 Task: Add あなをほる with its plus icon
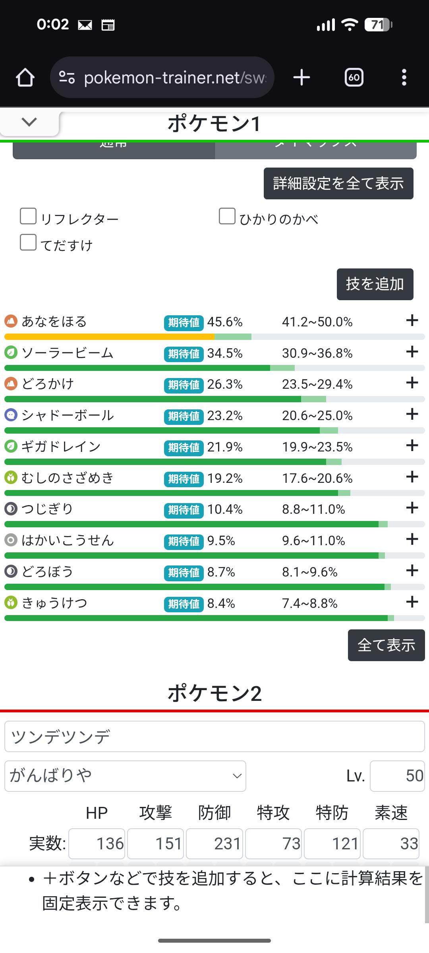[412, 320]
